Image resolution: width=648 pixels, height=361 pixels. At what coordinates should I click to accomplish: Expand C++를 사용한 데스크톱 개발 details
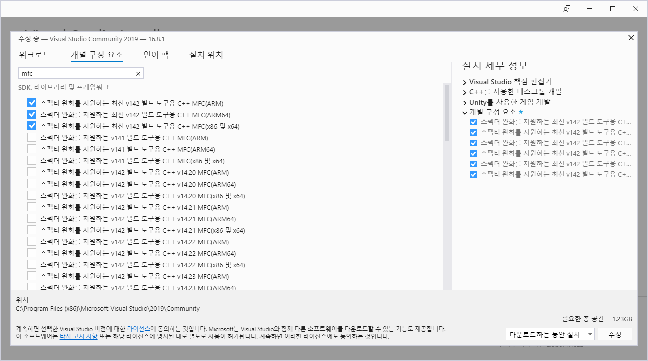[465, 92]
